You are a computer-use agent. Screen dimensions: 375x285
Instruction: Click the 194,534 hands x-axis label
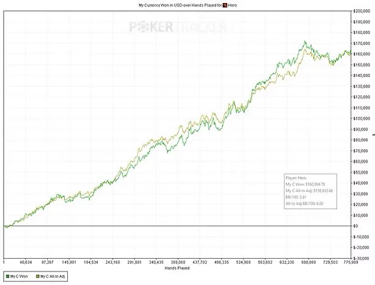91,262
